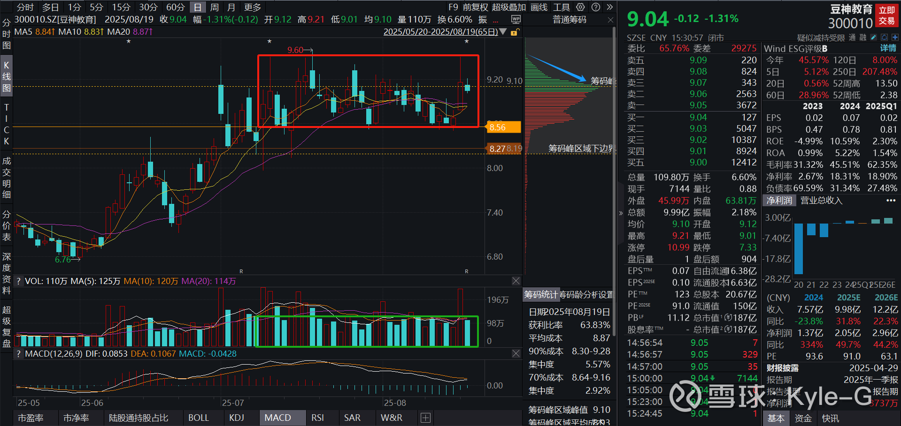Open the three-dot menu beside 营业总收入
This screenshot has width=901, height=426.
click(x=891, y=200)
